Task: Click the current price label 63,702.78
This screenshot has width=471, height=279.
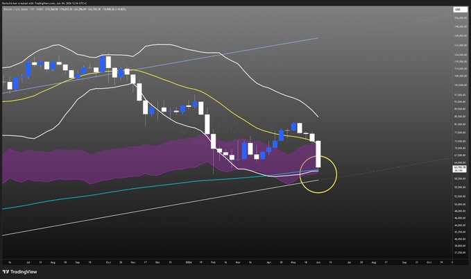Action: tap(460, 167)
